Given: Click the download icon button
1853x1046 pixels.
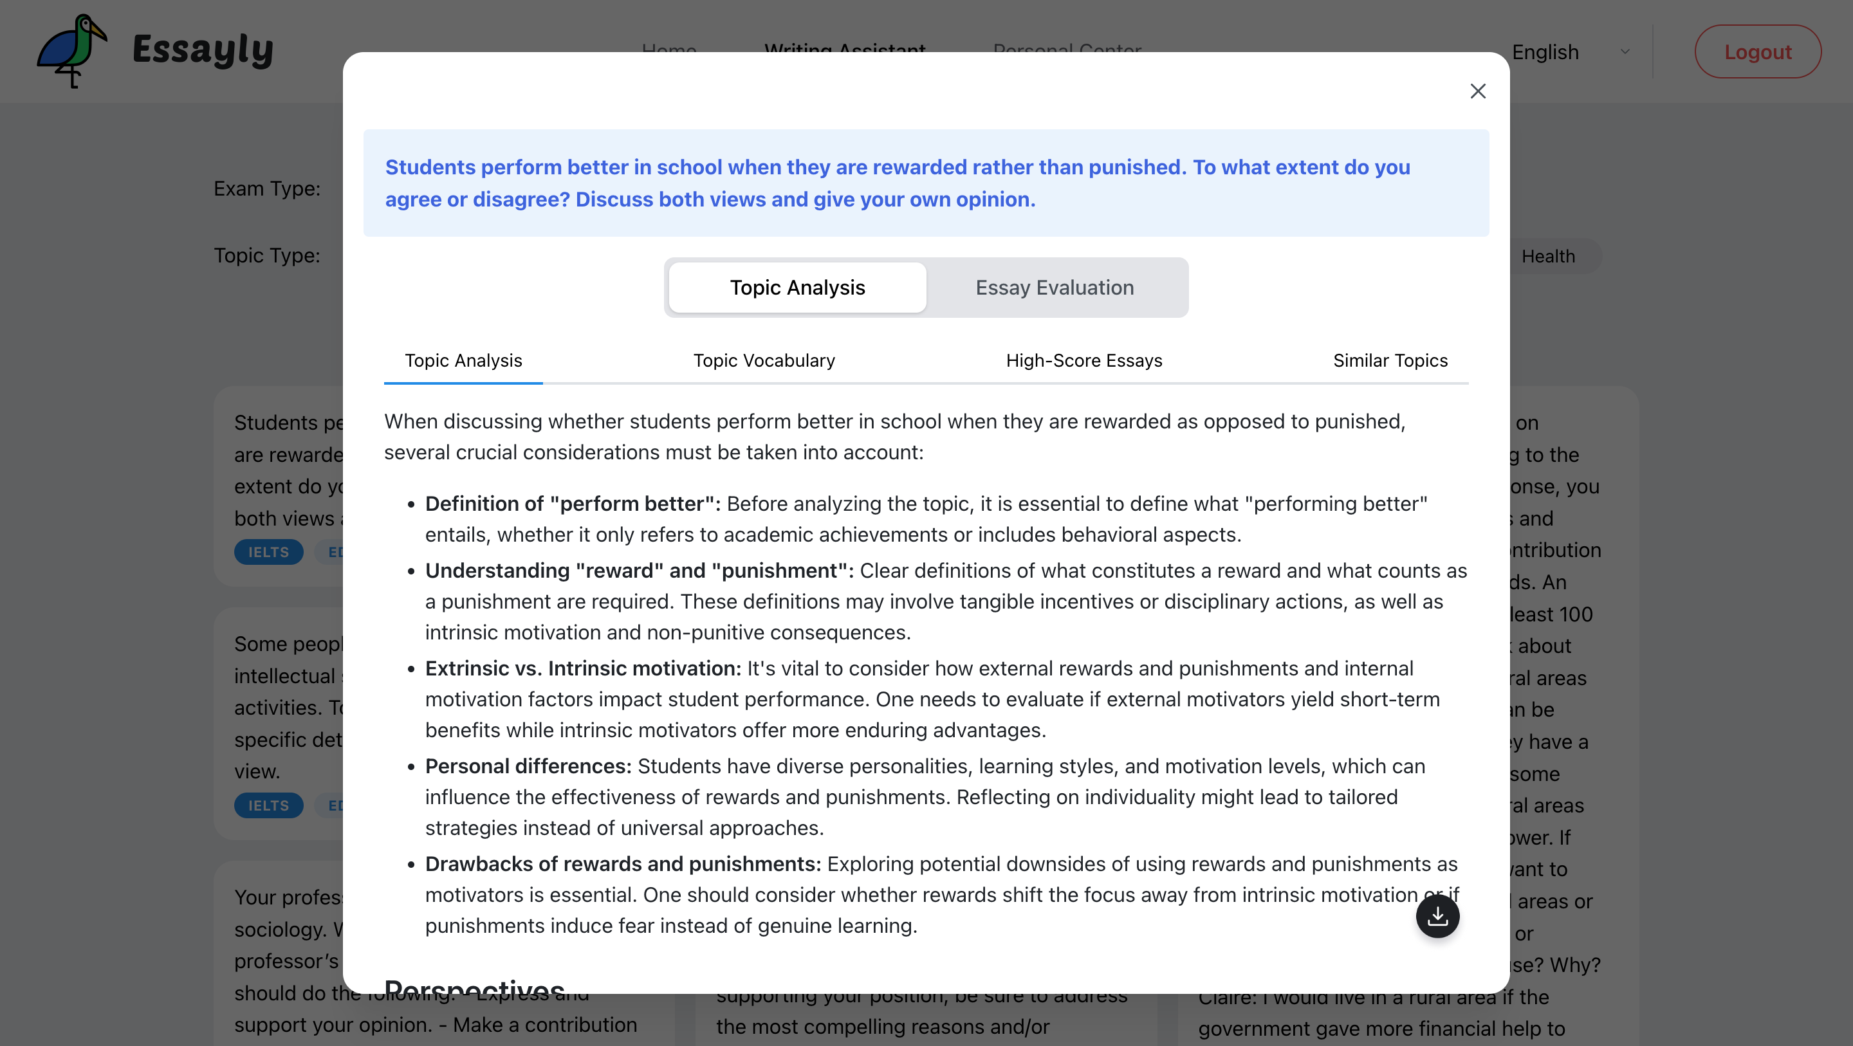Looking at the screenshot, I should [x=1437, y=916].
